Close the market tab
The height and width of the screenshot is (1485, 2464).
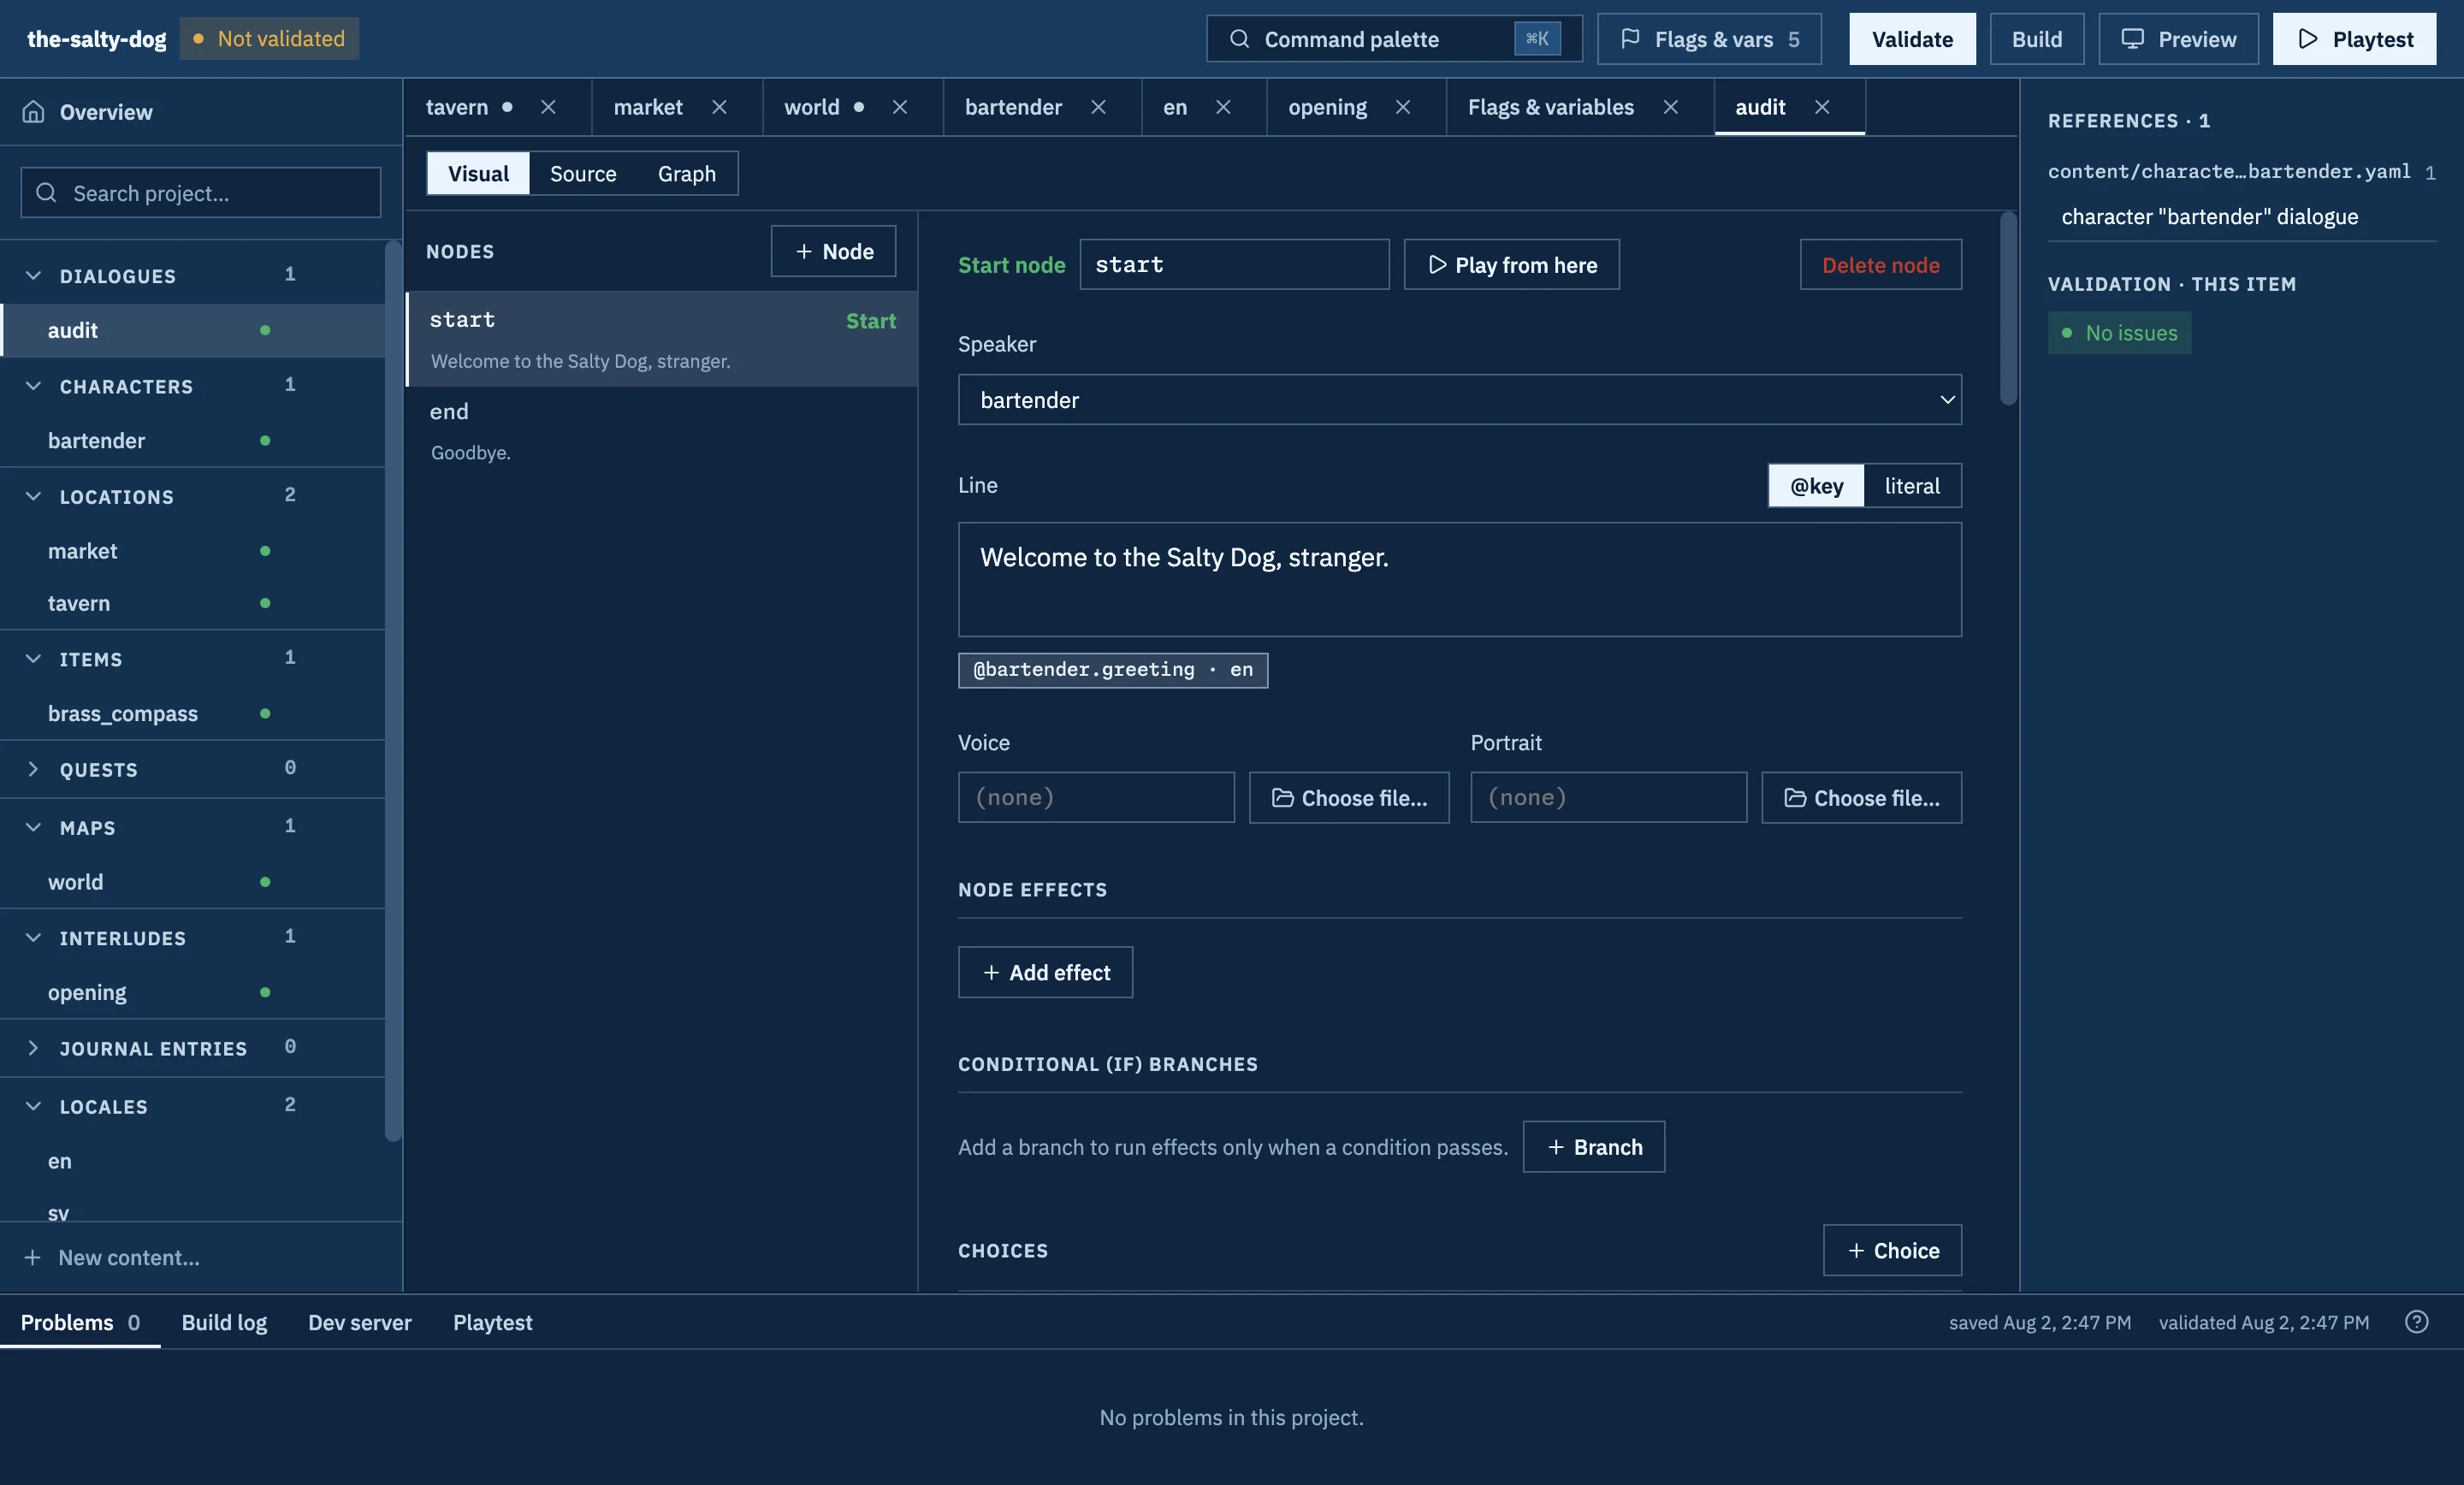click(719, 107)
